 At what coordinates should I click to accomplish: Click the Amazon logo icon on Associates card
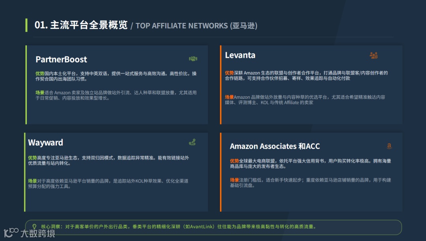pos(389,146)
